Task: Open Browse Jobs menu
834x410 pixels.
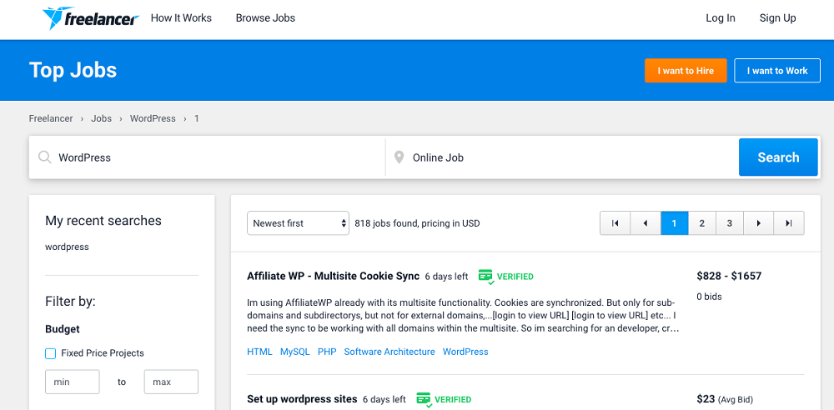Action: pos(265,18)
